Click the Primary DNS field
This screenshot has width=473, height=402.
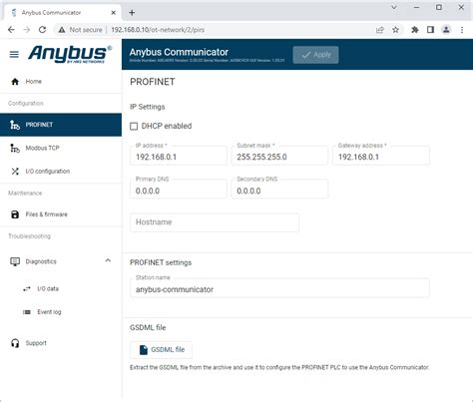click(179, 189)
